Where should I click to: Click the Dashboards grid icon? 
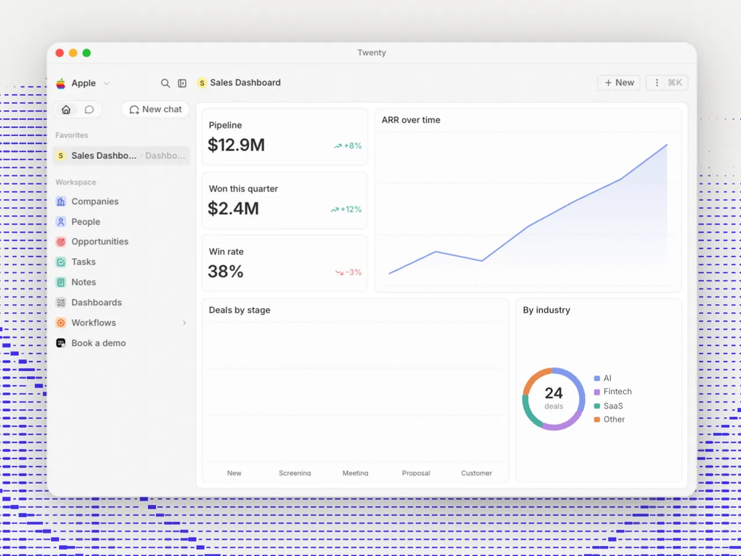coord(61,302)
